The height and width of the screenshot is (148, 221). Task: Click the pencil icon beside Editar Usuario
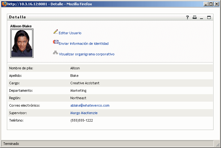[56, 32]
